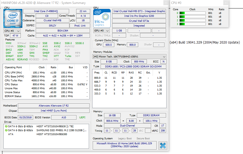Click the CR 1T field
This screenshot has height=154, width=243.
coord(163,126)
